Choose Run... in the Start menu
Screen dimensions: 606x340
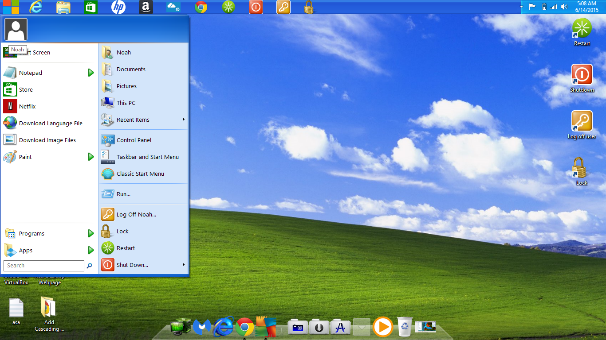click(144, 194)
